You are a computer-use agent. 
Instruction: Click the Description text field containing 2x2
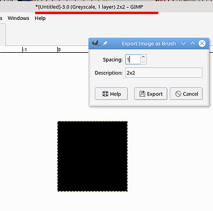click(x=164, y=73)
